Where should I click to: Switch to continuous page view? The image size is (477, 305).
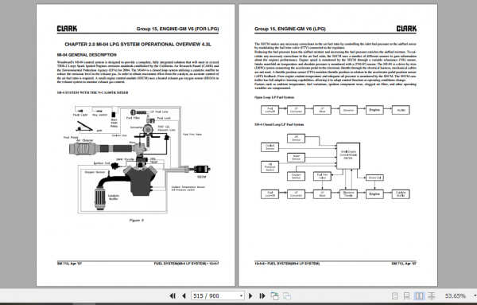(406, 296)
